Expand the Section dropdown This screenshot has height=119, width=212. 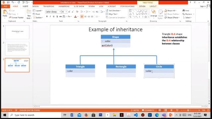coord(38,18)
